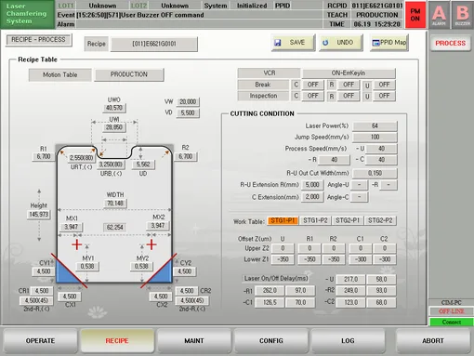Click the green Connect button
Viewport: 474px width, 356px height.
pos(452,322)
